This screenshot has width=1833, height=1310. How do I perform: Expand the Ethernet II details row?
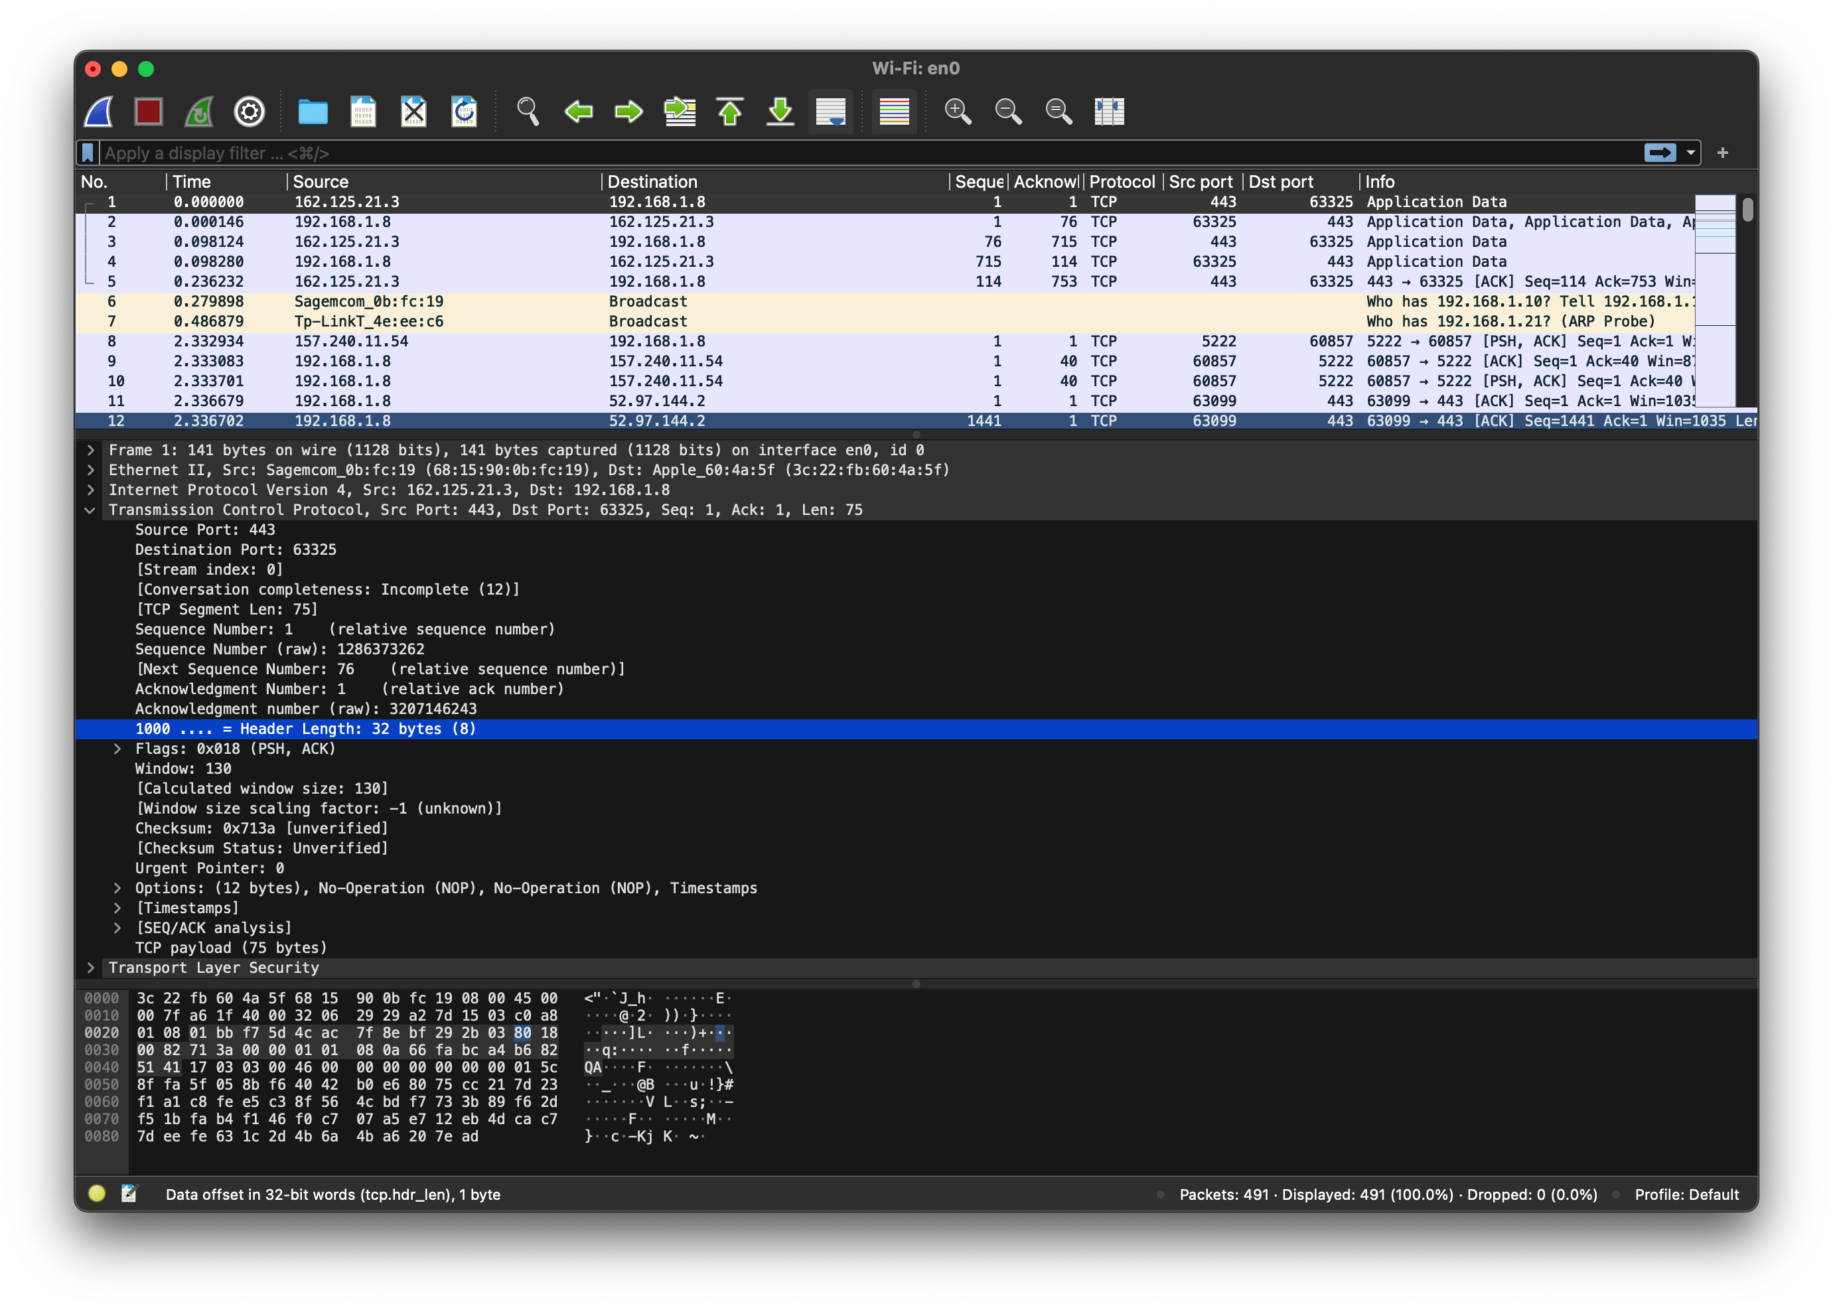coord(90,471)
